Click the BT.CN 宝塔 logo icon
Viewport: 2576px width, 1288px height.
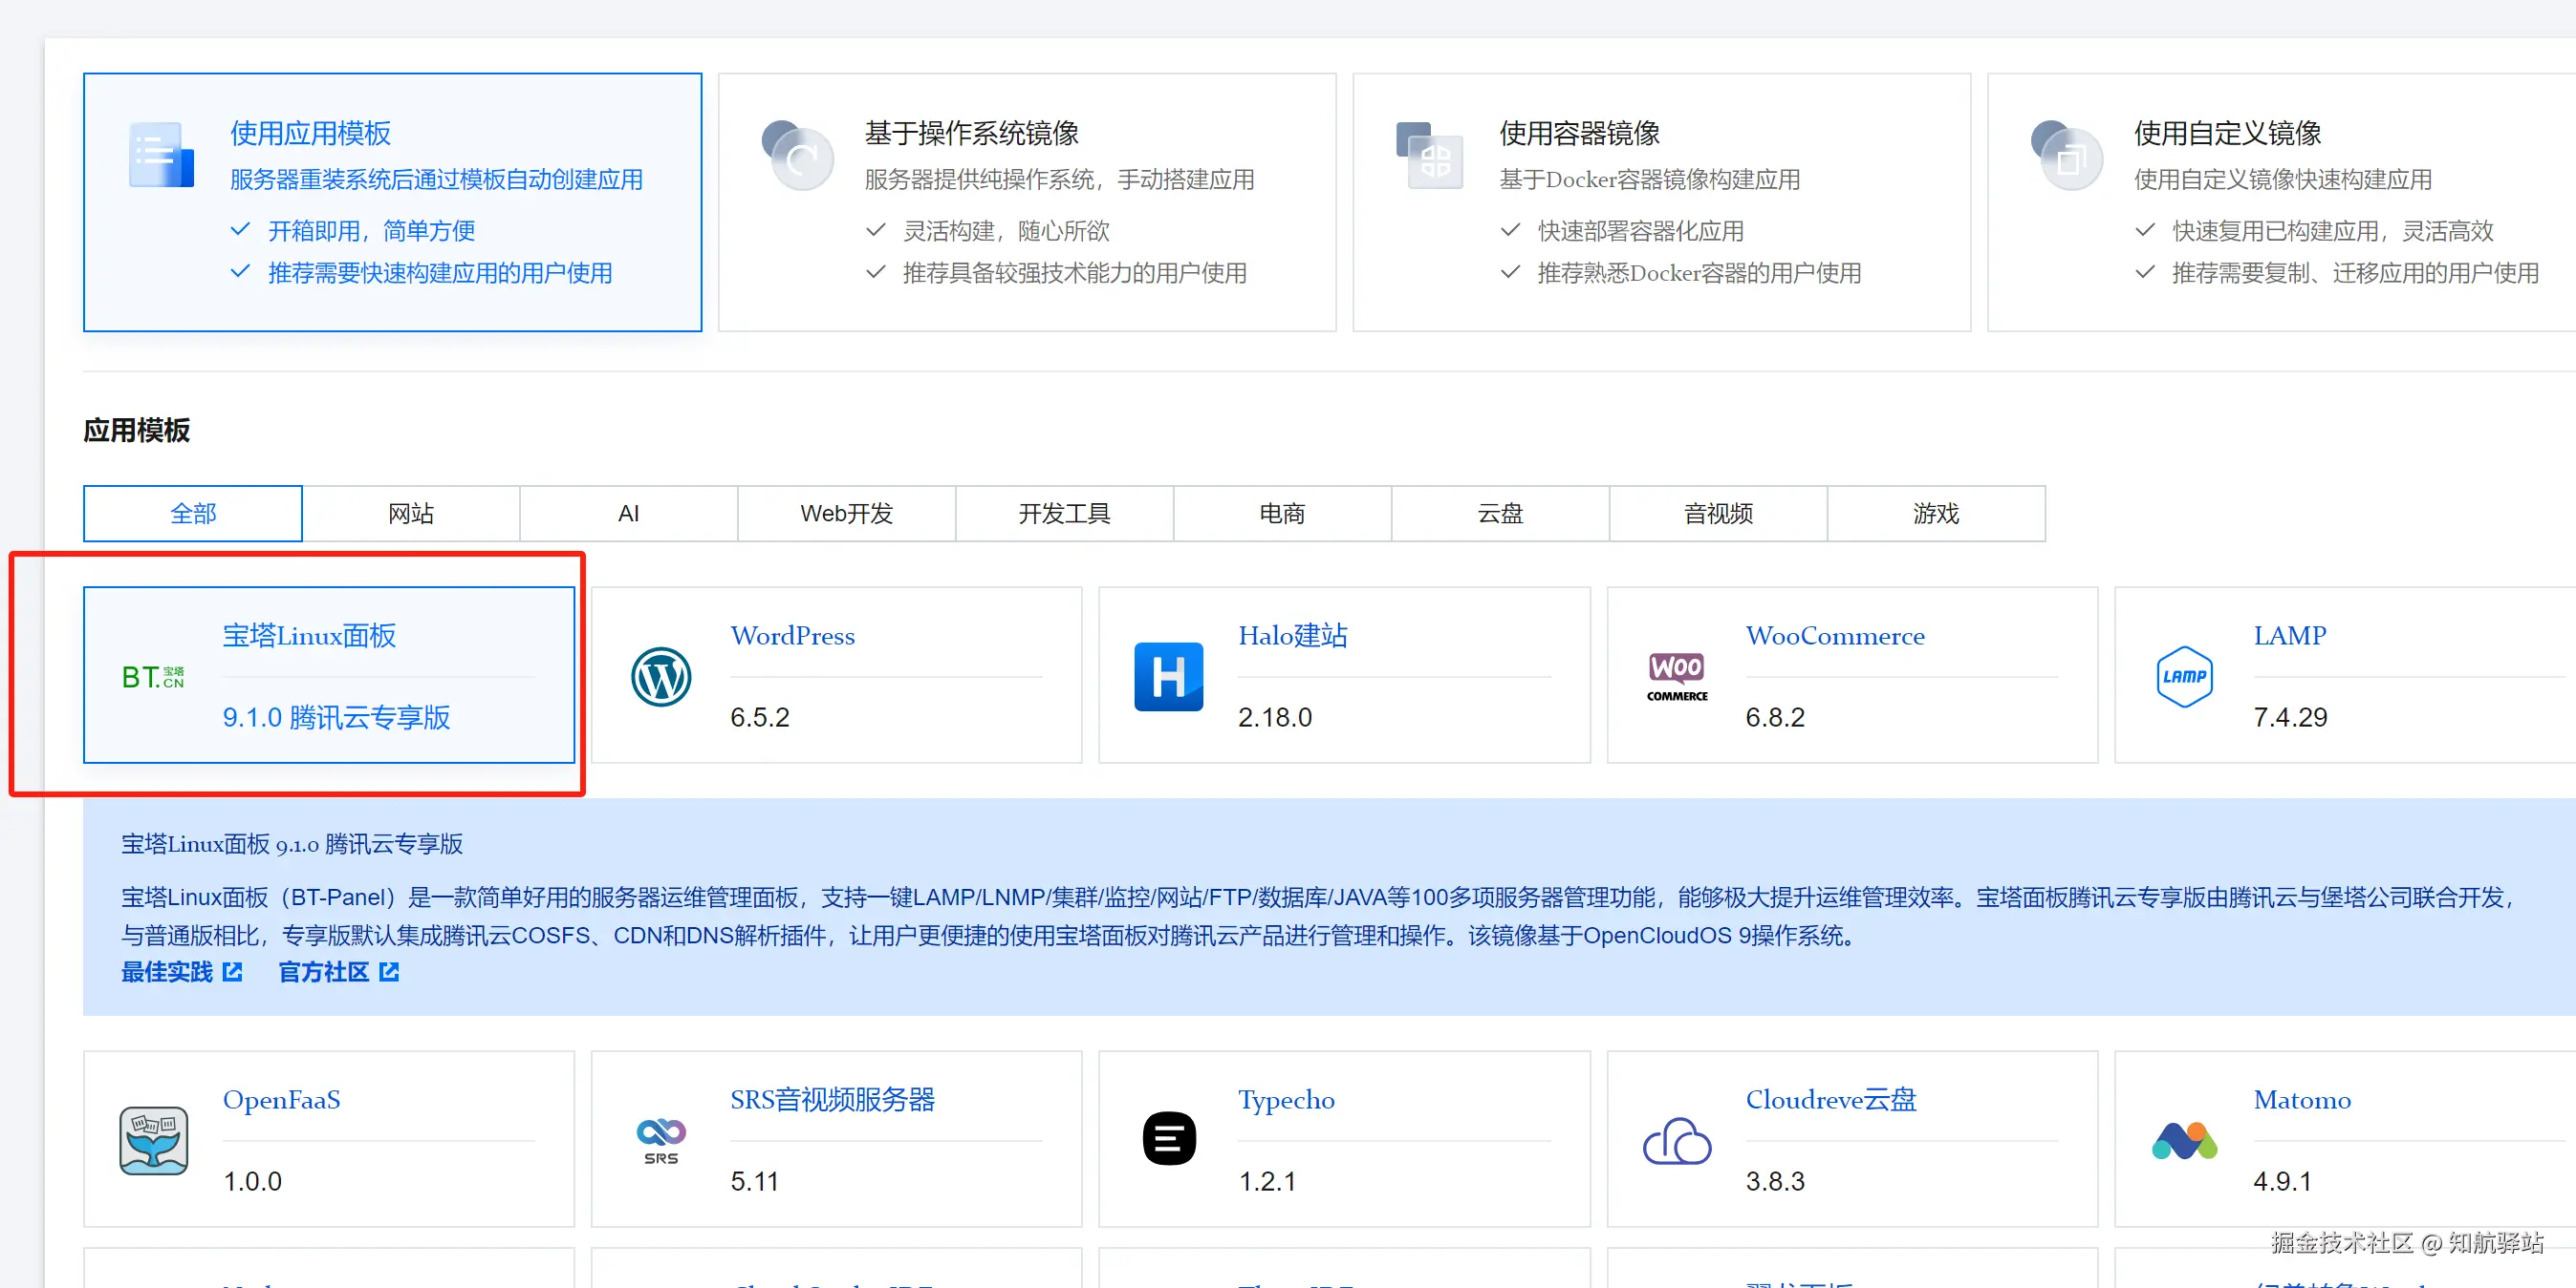(153, 677)
